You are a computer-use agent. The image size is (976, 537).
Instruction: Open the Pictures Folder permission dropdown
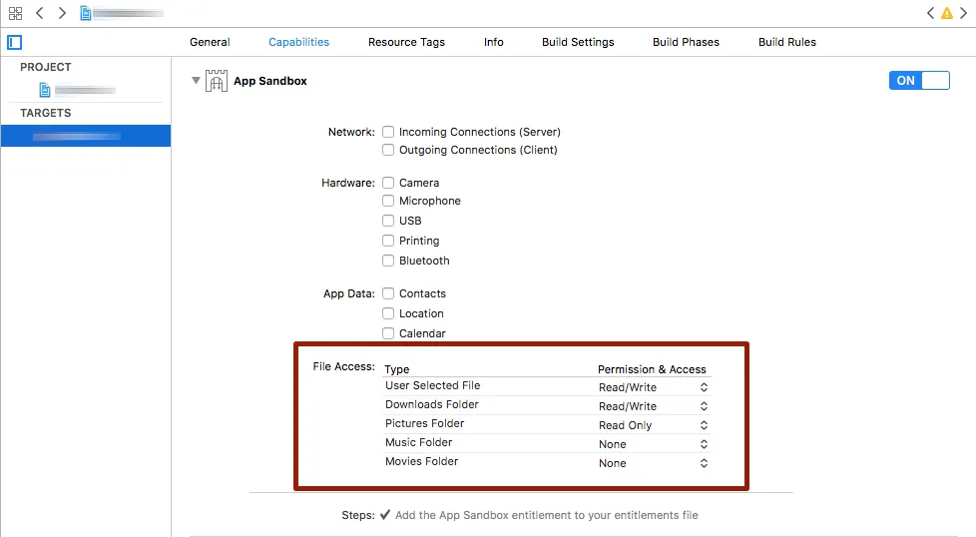pyautogui.click(x=654, y=425)
